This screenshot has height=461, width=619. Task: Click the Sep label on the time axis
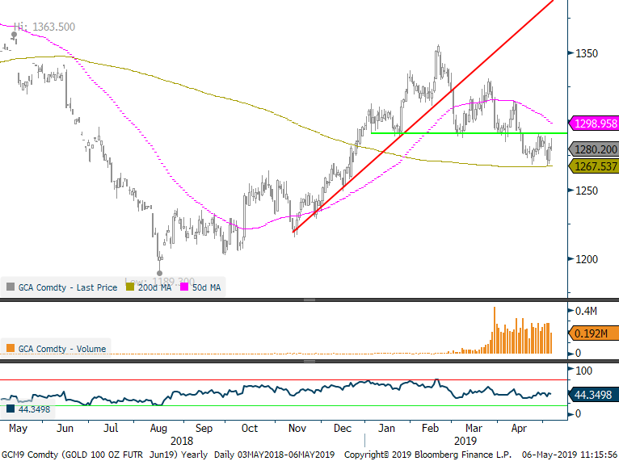pos(204,428)
